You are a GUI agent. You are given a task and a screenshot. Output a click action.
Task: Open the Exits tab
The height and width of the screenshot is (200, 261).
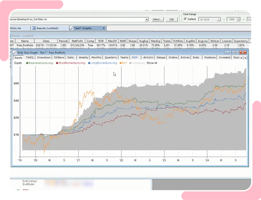pyautogui.click(x=196, y=58)
